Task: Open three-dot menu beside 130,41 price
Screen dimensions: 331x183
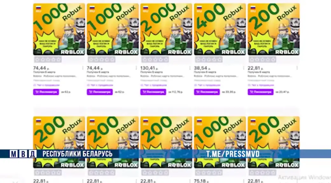Action: click(190, 68)
